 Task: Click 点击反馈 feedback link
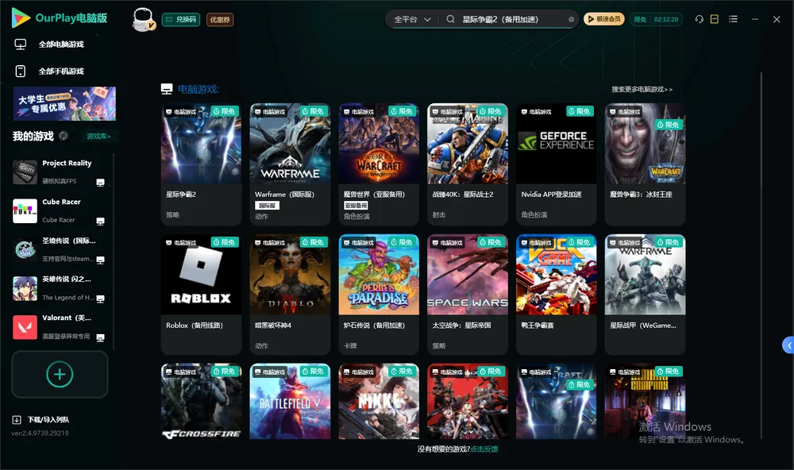pyautogui.click(x=484, y=449)
